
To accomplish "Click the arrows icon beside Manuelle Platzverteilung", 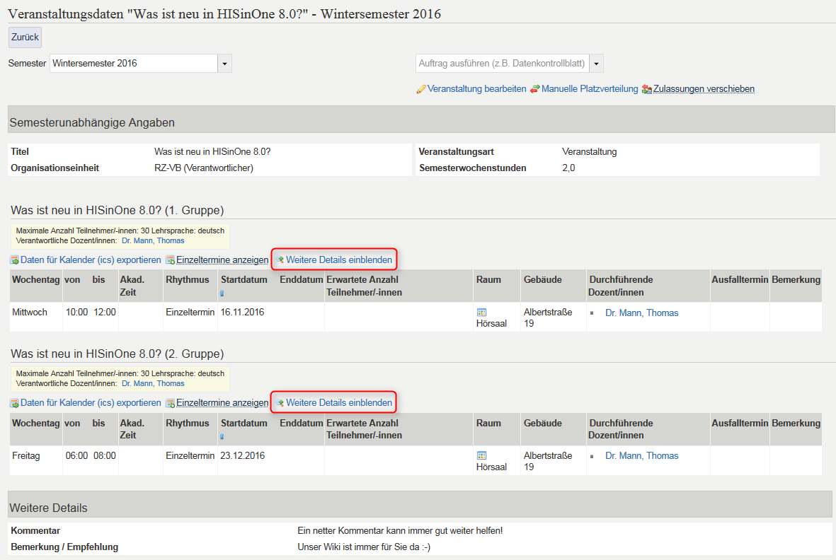I will click(x=534, y=89).
